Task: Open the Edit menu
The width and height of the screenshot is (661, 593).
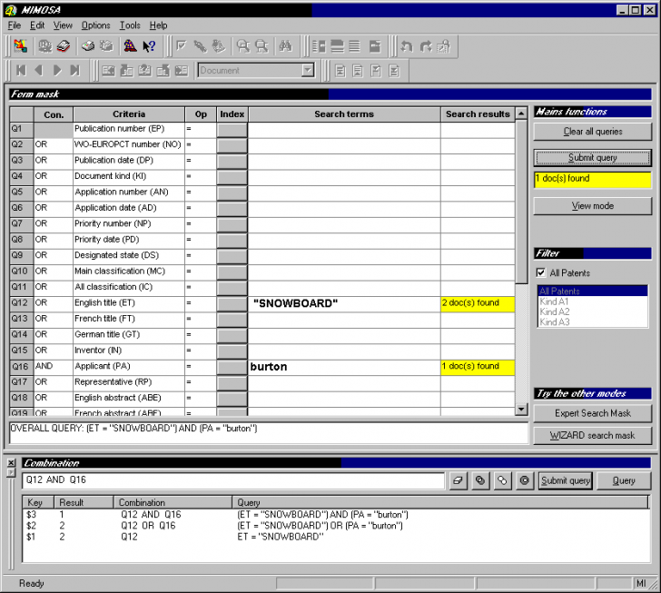Action: click(37, 25)
